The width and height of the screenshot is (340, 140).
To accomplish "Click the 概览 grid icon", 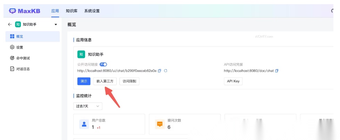I will click(x=12, y=36).
